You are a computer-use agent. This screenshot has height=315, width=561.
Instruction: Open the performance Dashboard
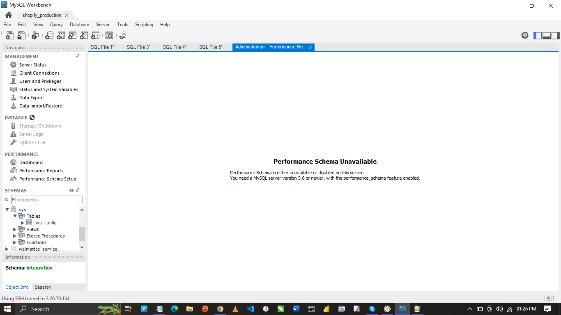pyautogui.click(x=31, y=162)
